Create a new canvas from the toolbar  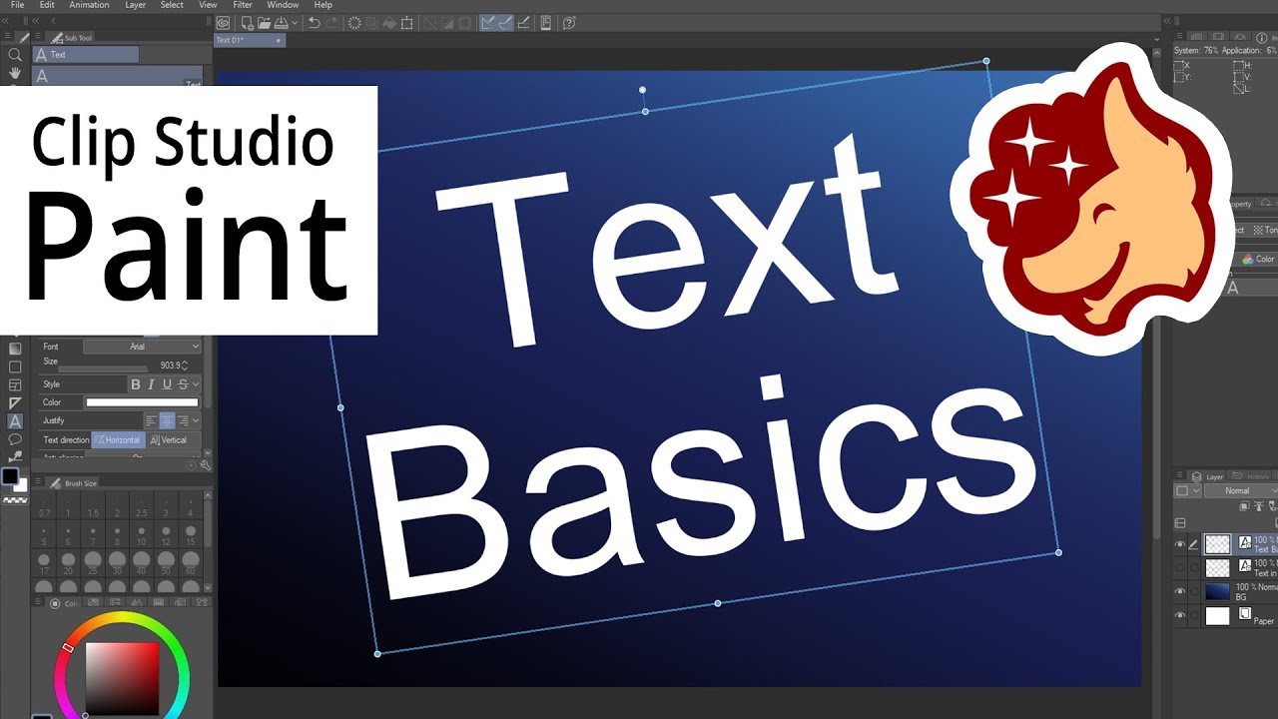pyautogui.click(x=246, y=22)
